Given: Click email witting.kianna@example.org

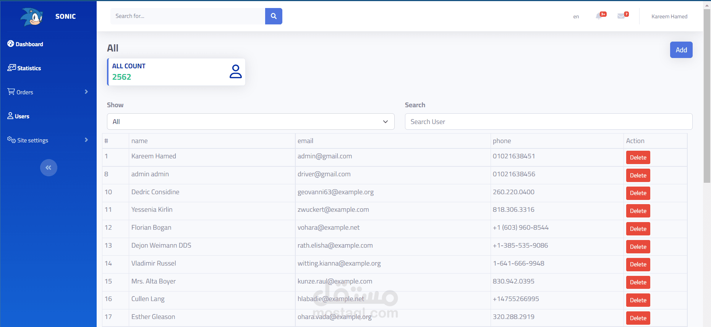Looking at the screenshot, I should pyautogui.click(x=339, y=263).
